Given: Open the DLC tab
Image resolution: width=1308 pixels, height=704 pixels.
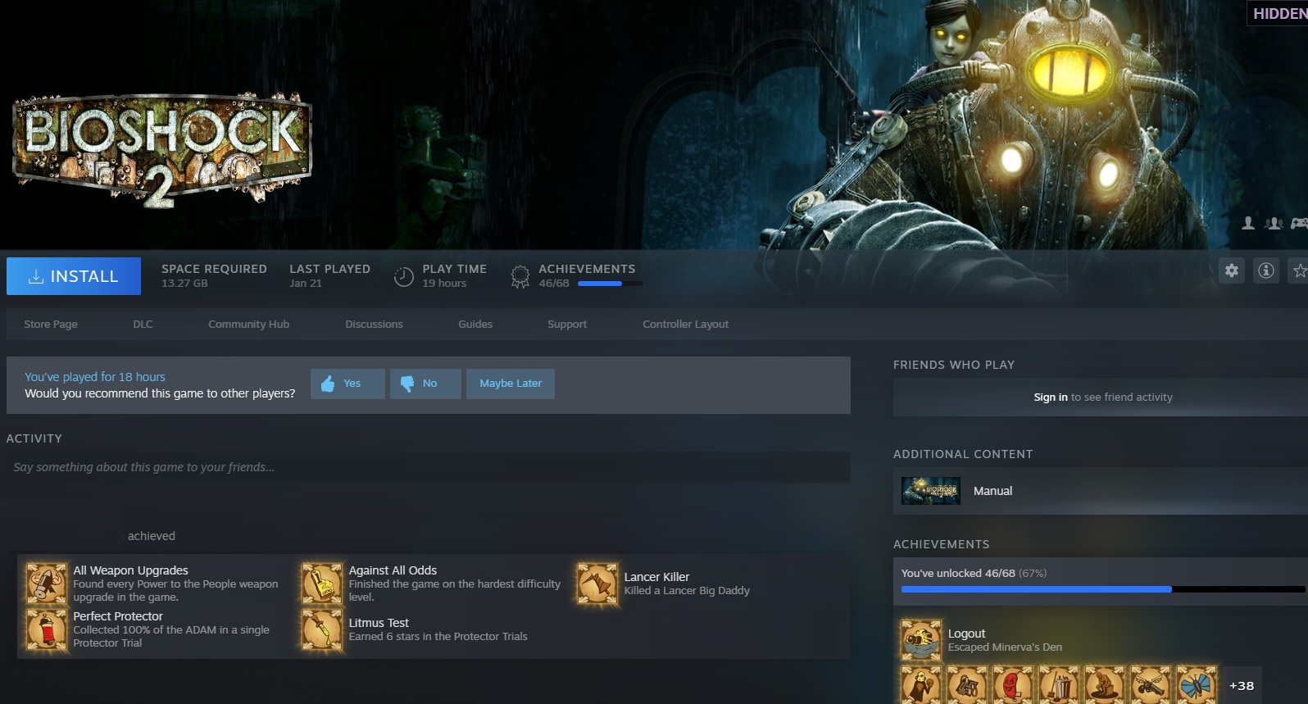Looking at the screenshot, I should pos(143,324).
